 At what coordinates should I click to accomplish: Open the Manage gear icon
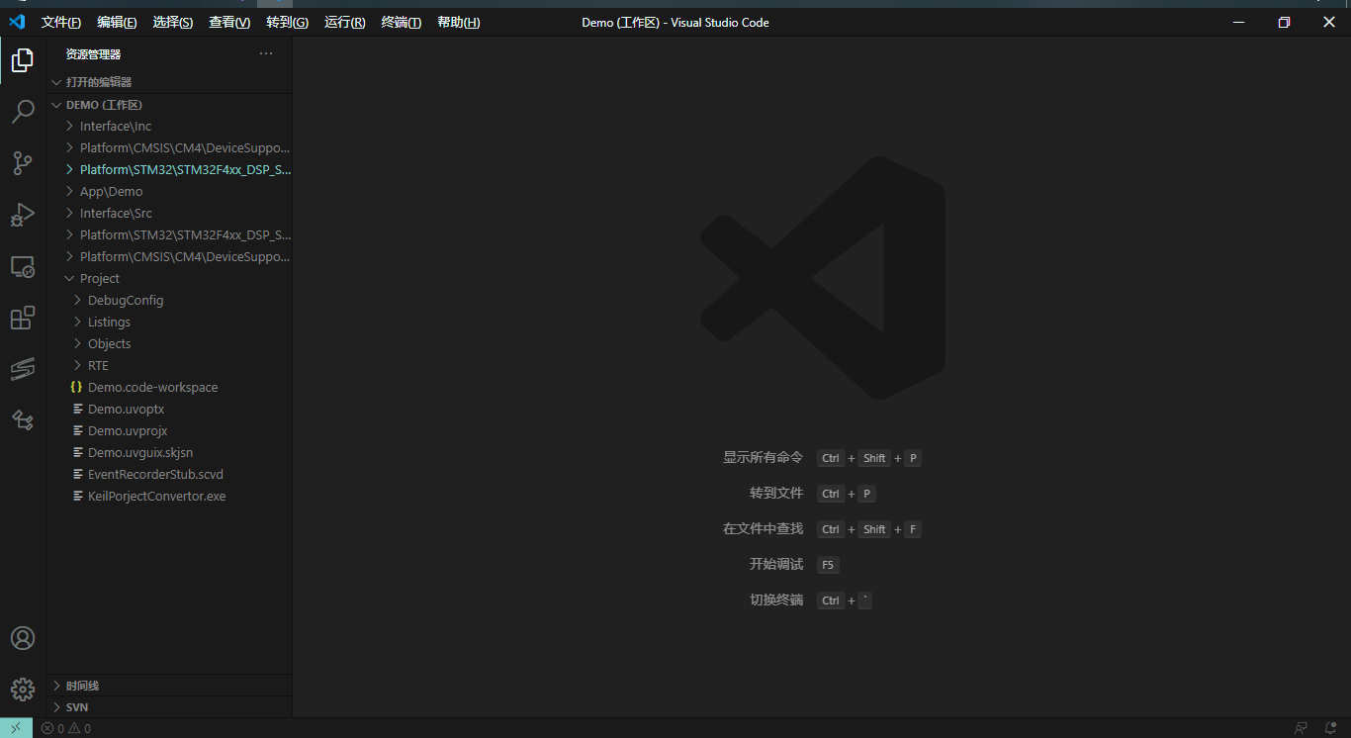(x=22, y=690)
